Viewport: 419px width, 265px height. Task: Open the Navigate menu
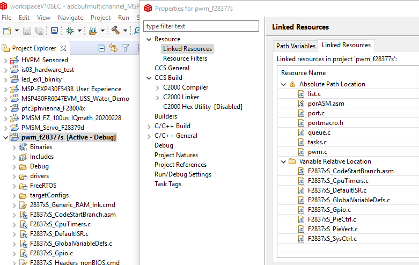click(x=70, y=17)
